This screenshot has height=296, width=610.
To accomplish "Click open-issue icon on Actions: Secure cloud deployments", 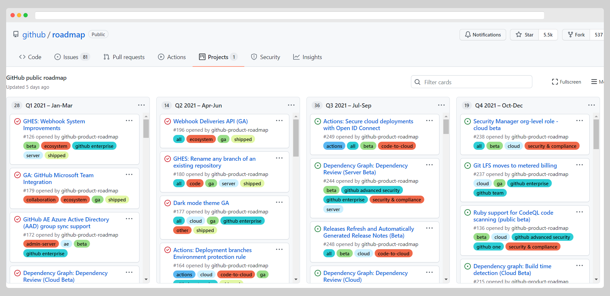I will tap(318, 121).
